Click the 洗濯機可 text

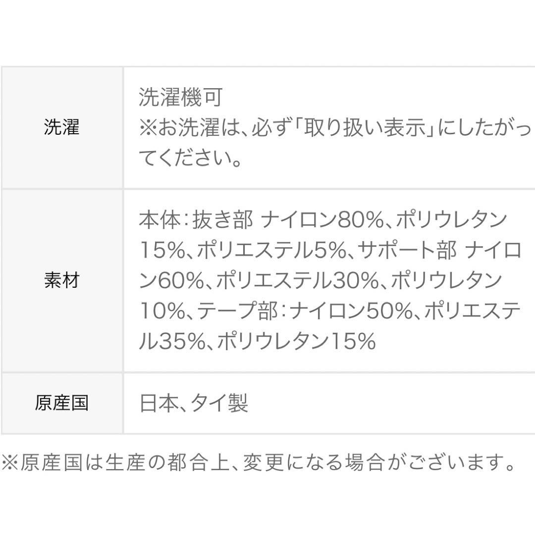coord(180,98)
